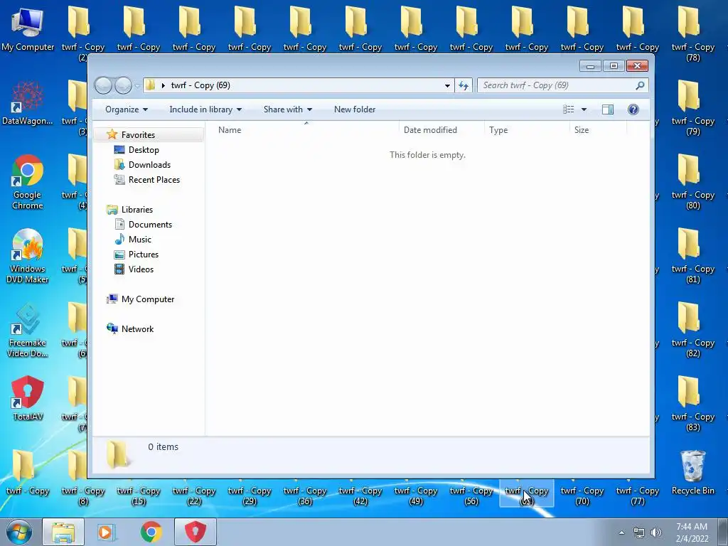Select Google Chrome desktop shortcut

pyautogui.click(x=28, y=182)
